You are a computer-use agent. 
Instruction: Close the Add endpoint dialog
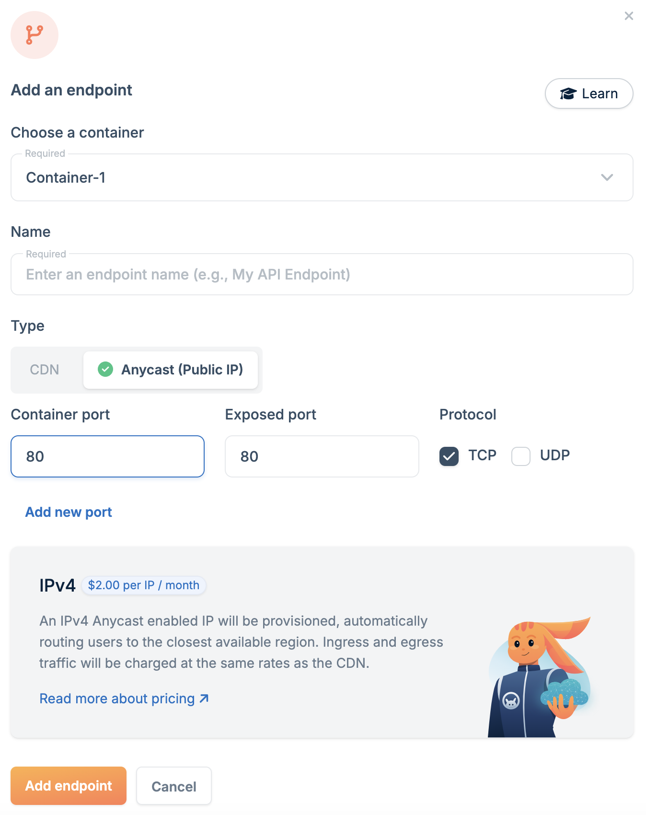629,16
